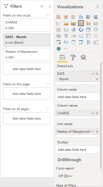
Task: Switch to the Fields well tab
Action: pos(62,58)
